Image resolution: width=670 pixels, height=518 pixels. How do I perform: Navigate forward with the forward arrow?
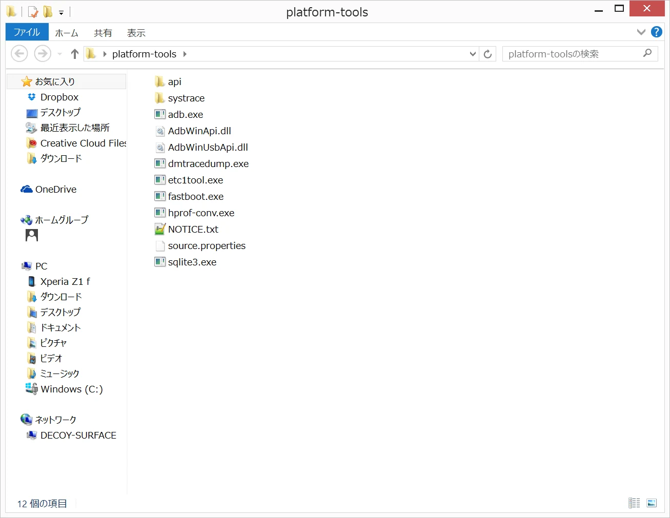[x=43, y=53]
